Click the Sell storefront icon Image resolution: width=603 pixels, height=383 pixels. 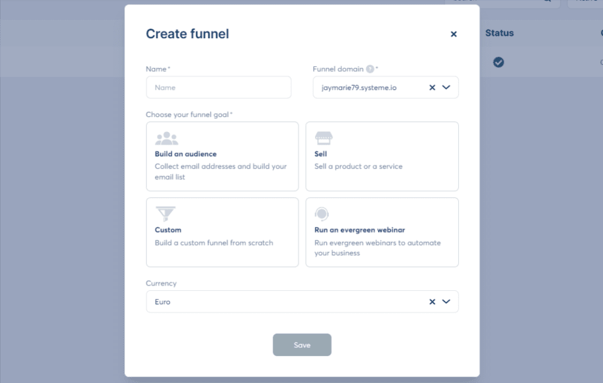coord(323,138)
